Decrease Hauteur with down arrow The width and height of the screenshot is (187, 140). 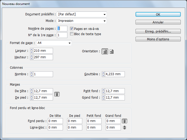(x=31, y=59)
